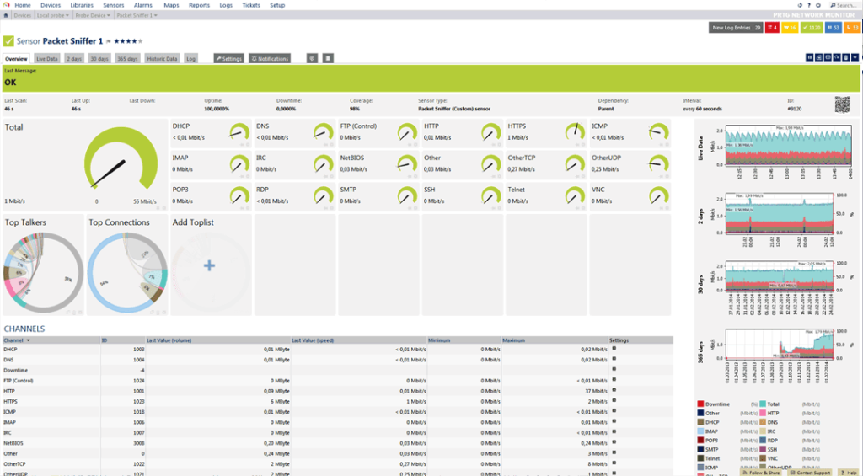The height and width of the screenshot is (476, 863).
Task: Click the plus icon in Add Toplist
Action: [209, 265]
